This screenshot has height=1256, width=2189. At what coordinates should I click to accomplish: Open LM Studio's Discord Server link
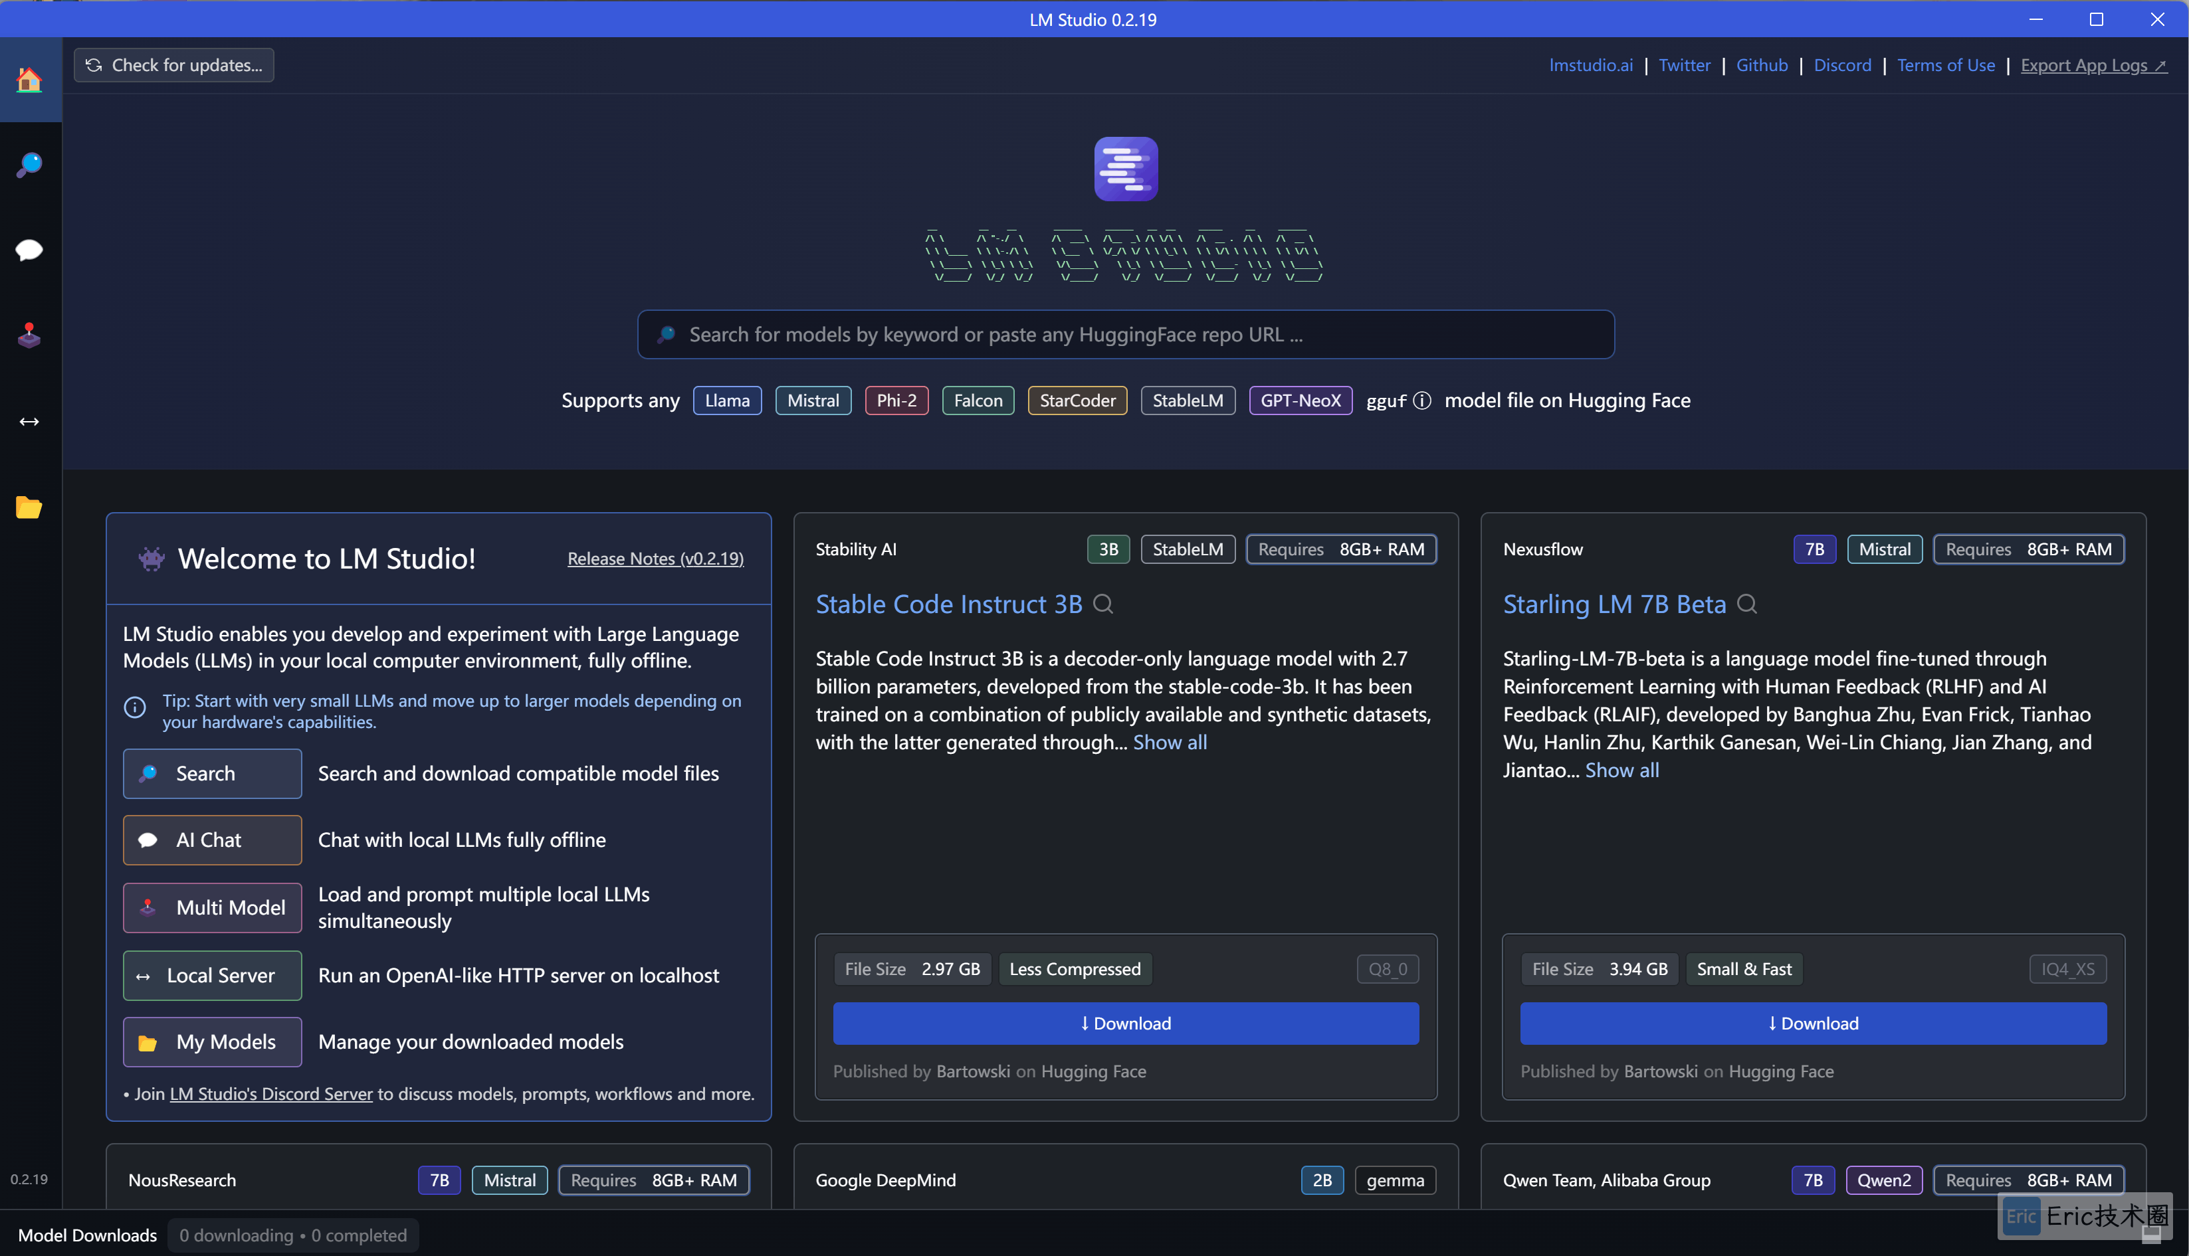click(x=271, y=1094)
